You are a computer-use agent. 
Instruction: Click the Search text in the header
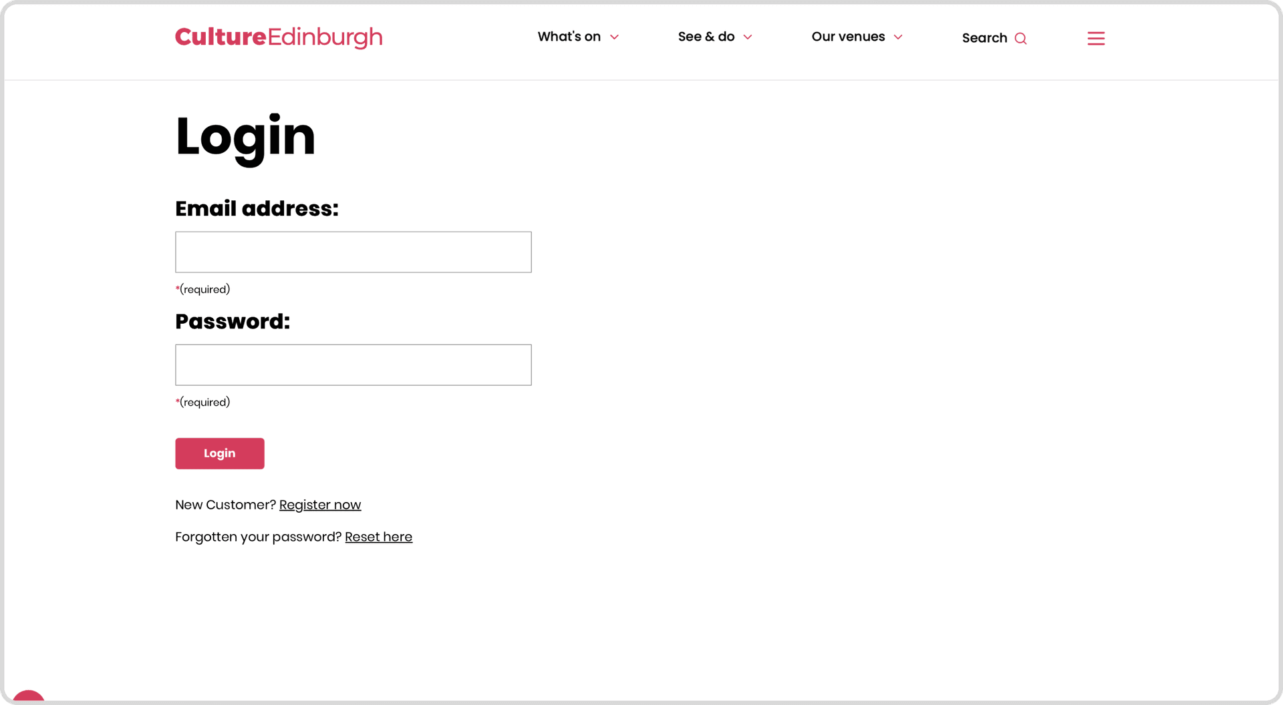984,38
